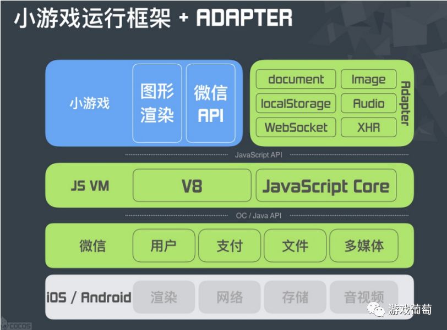This screenshot has height=330, width=447.
Task: Click the Audio adapter box
Action: [369, 103]
